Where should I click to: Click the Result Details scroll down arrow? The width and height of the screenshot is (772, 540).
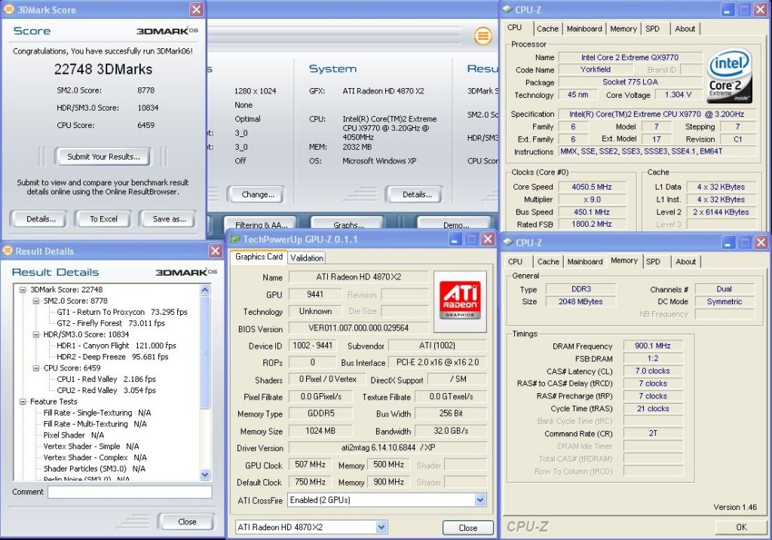[x=205, y=474]
